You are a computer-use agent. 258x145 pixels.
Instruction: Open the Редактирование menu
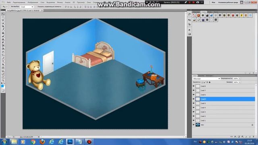[x=19, y=2]
